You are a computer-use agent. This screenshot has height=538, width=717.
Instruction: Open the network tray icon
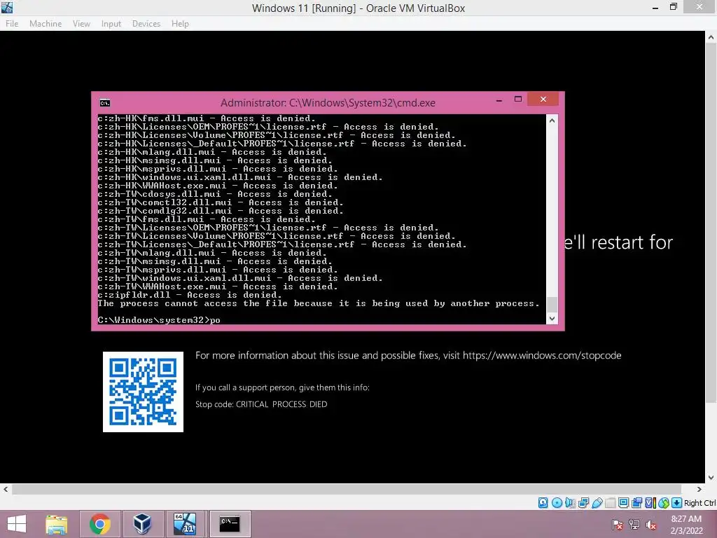(634, 524)
